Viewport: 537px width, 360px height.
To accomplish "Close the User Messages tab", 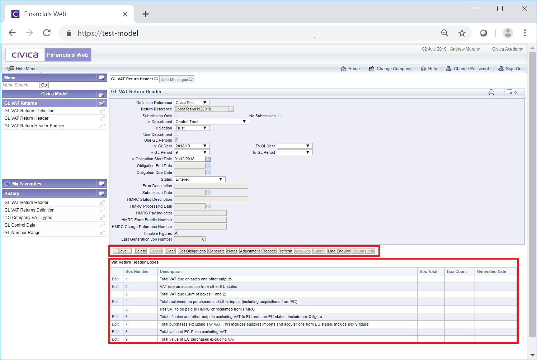I will point(191,79).
